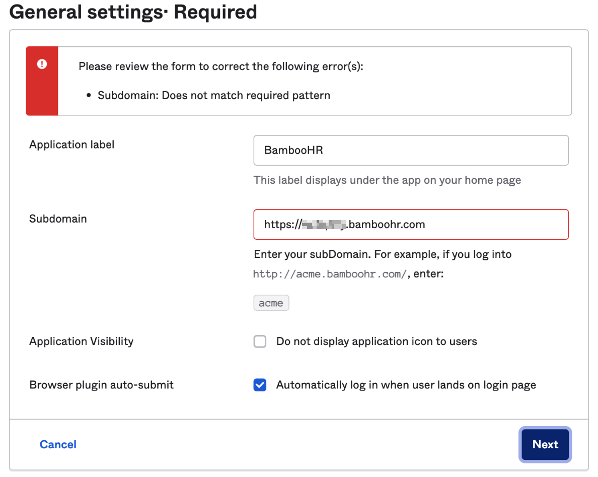598x477 pixels.
Task: Click the Application label input field
Action: click(x=410, y=150)
